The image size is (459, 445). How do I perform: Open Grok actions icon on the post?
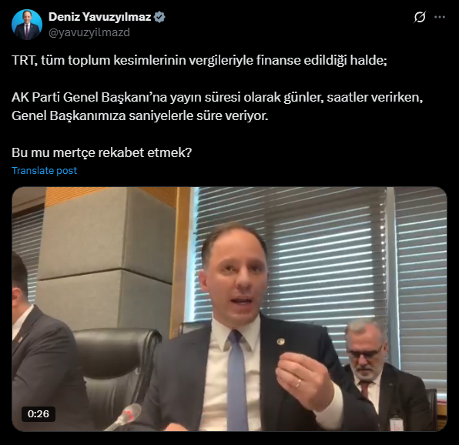pyautogui.click(x=420, y=17)
